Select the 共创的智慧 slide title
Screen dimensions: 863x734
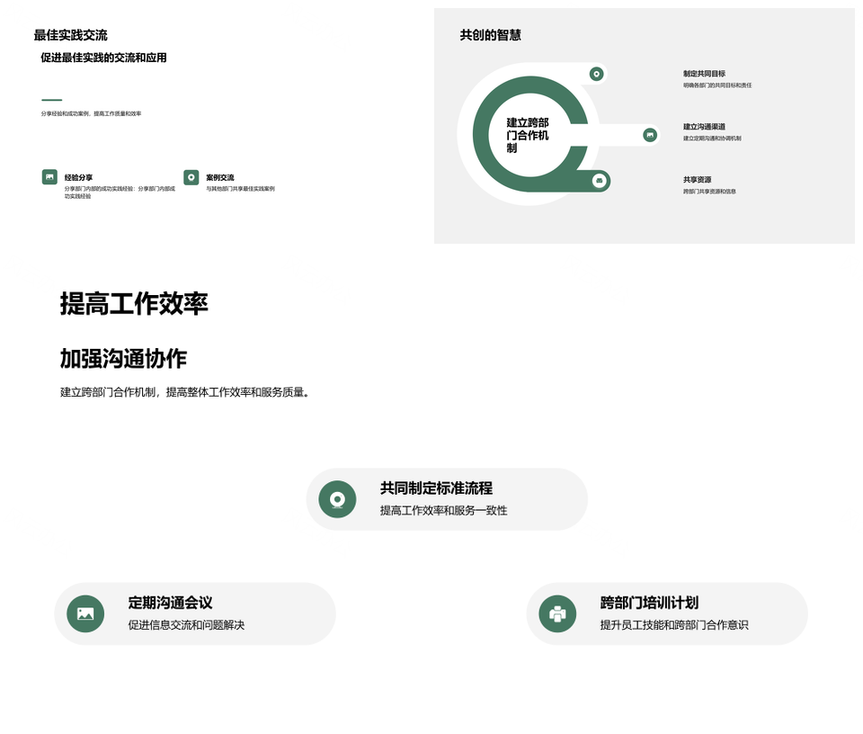[490, 35]
